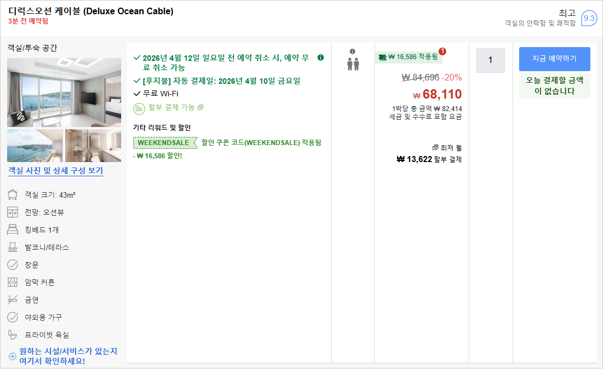Click the external link icon next to 할부 결제 가능
The image size is (603, 369).
[x=200, y=107]
